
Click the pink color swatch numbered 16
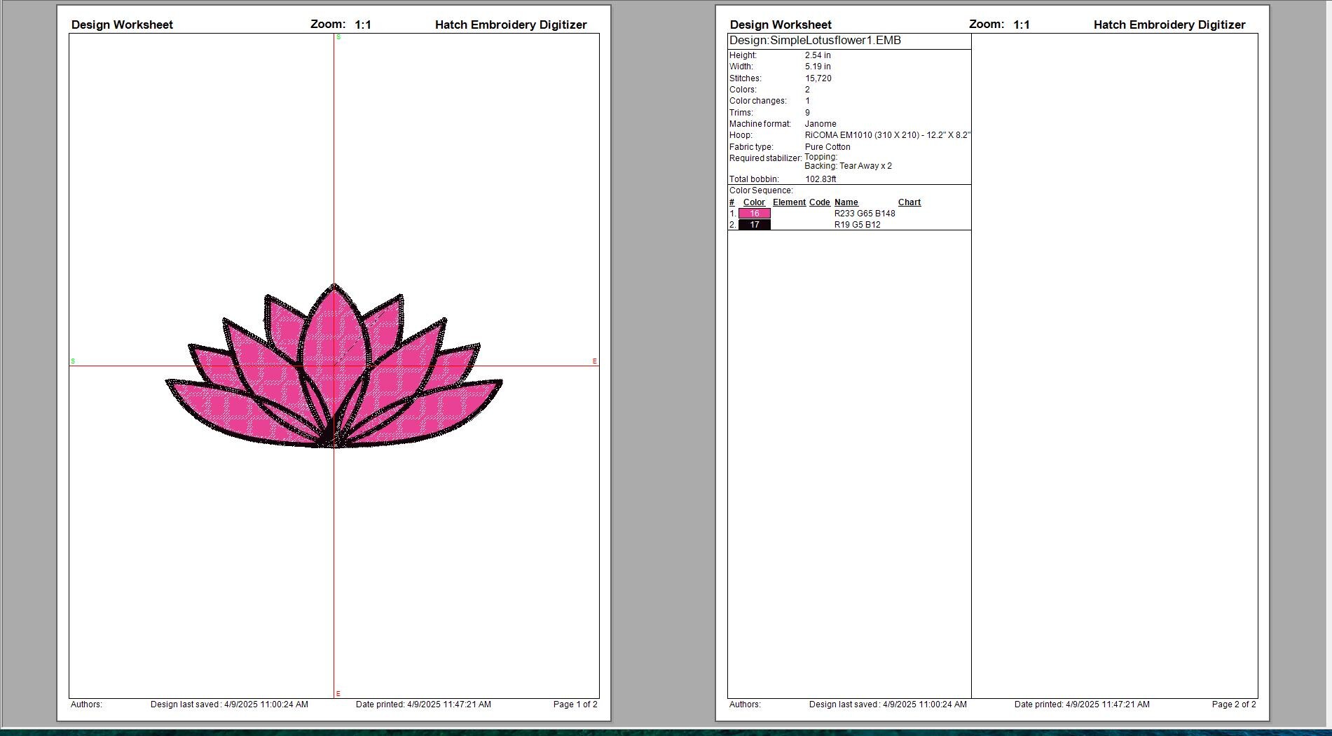[x=755, y=214]
